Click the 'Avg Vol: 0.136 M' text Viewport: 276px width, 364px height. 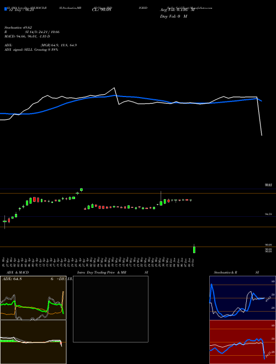177,10
